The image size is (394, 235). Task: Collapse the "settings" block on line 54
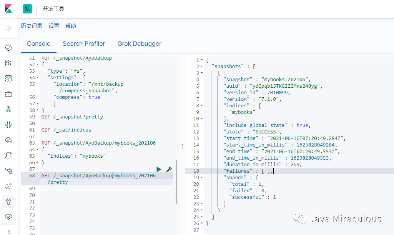coord(37,78)
